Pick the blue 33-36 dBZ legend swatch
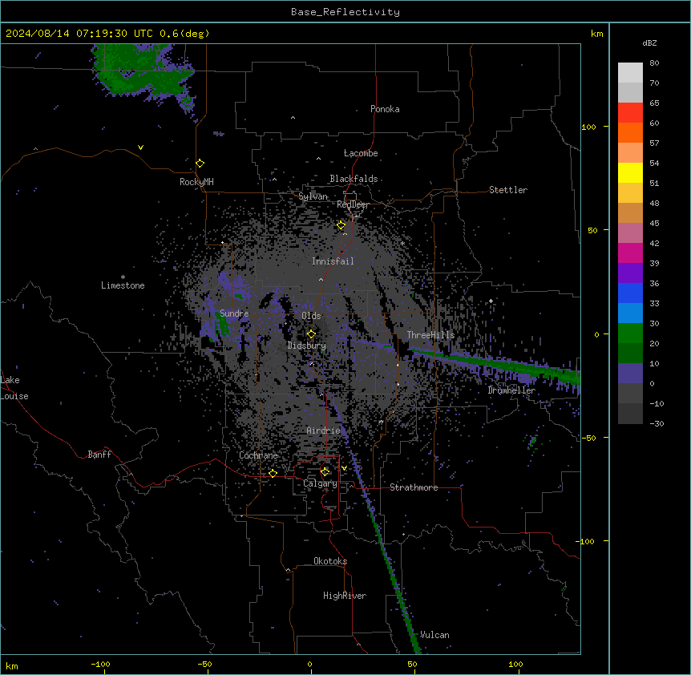 tap(630, 293)
